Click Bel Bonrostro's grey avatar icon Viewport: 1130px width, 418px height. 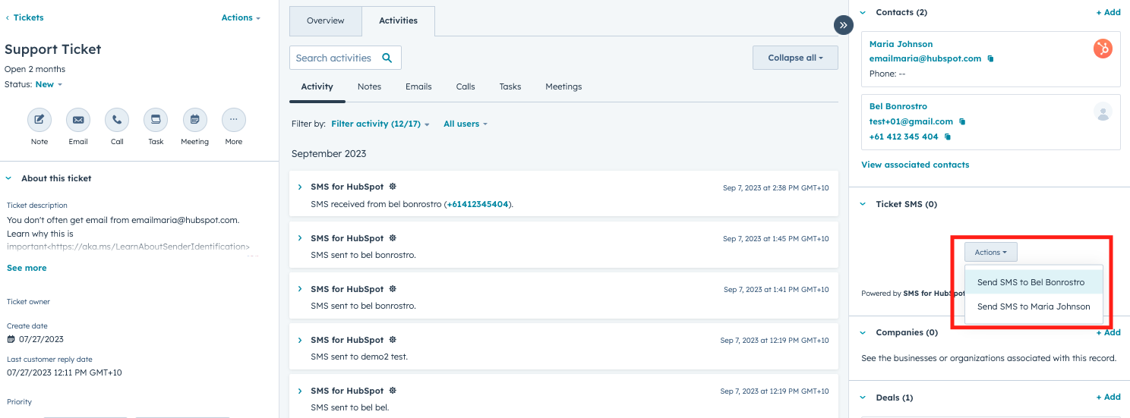(1103, 112)
